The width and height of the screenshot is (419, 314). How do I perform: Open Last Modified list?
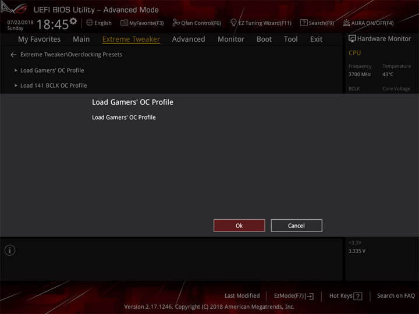242,295
